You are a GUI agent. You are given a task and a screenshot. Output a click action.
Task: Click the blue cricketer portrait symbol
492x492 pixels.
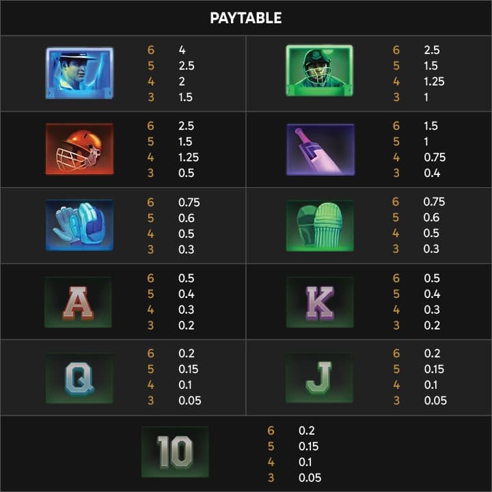tap(79, 73)
